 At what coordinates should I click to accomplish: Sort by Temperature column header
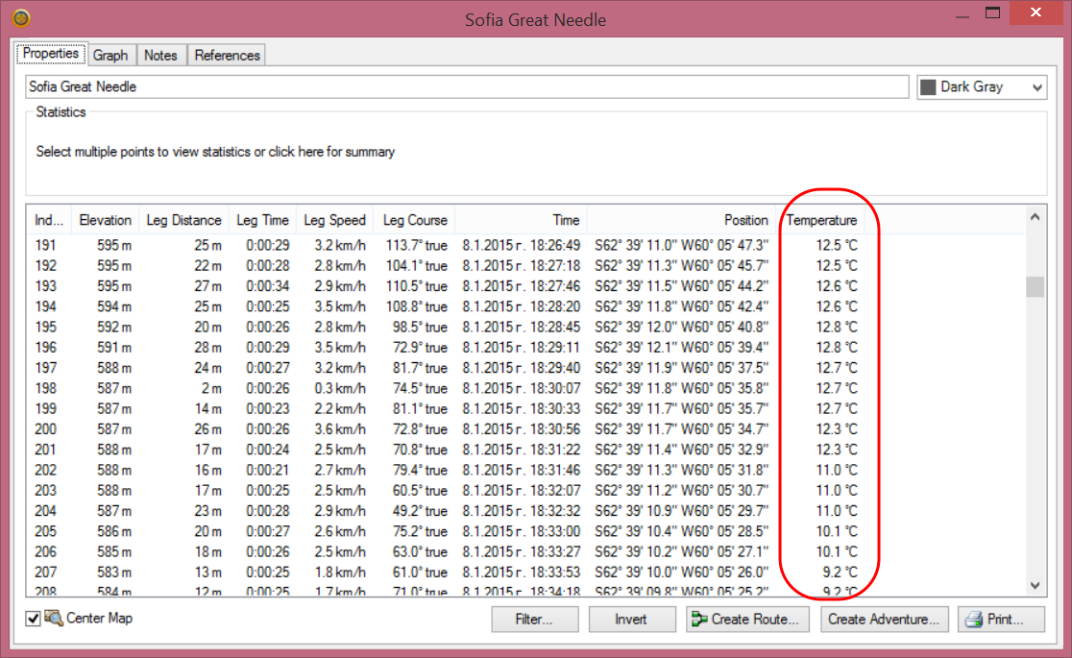pyautogui.click(x=821, y=220)
